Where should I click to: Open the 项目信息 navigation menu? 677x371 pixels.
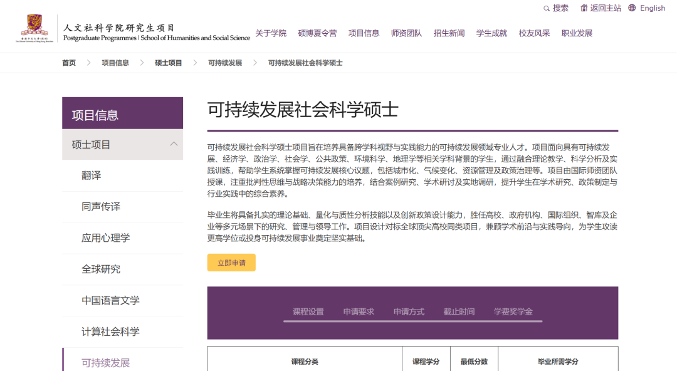click(x=364, y=33)
